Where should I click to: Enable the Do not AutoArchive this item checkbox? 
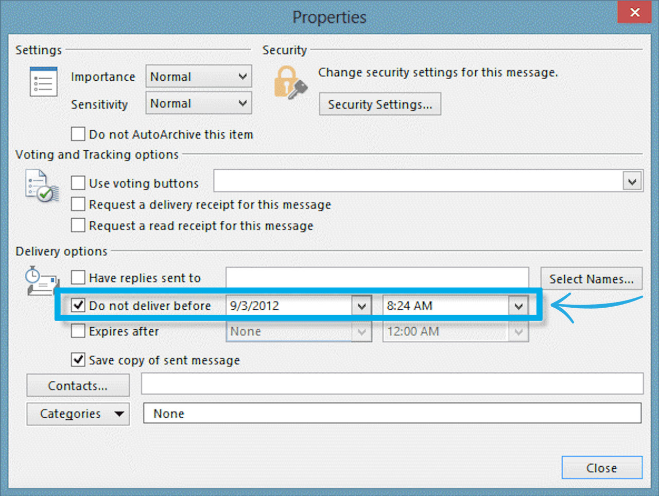[78, 134]
